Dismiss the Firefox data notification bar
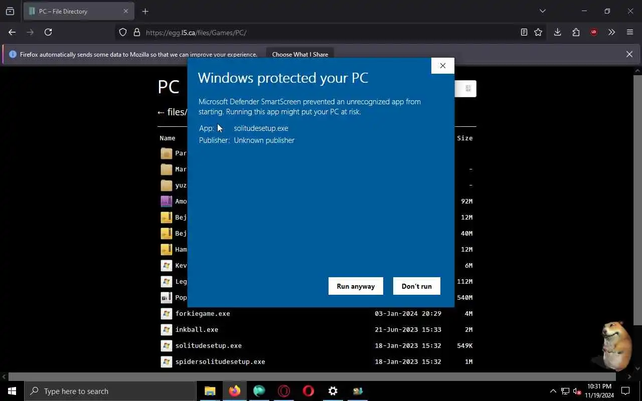Screen dimensions: 642x401 pyautogui.click(x=629, y=54)
